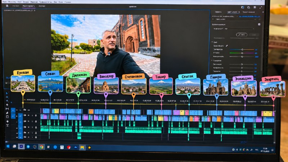Collapse the Освещение (Light) section

(x=212, y=60)
